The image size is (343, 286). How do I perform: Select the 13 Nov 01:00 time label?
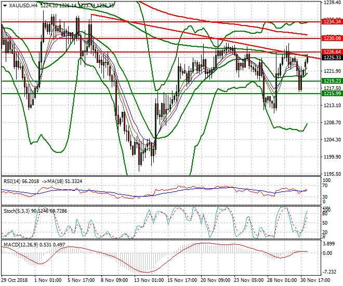(149, 280)
